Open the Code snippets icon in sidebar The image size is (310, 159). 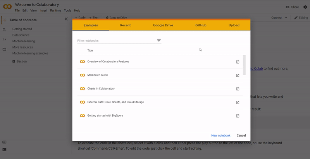(4, 39)
